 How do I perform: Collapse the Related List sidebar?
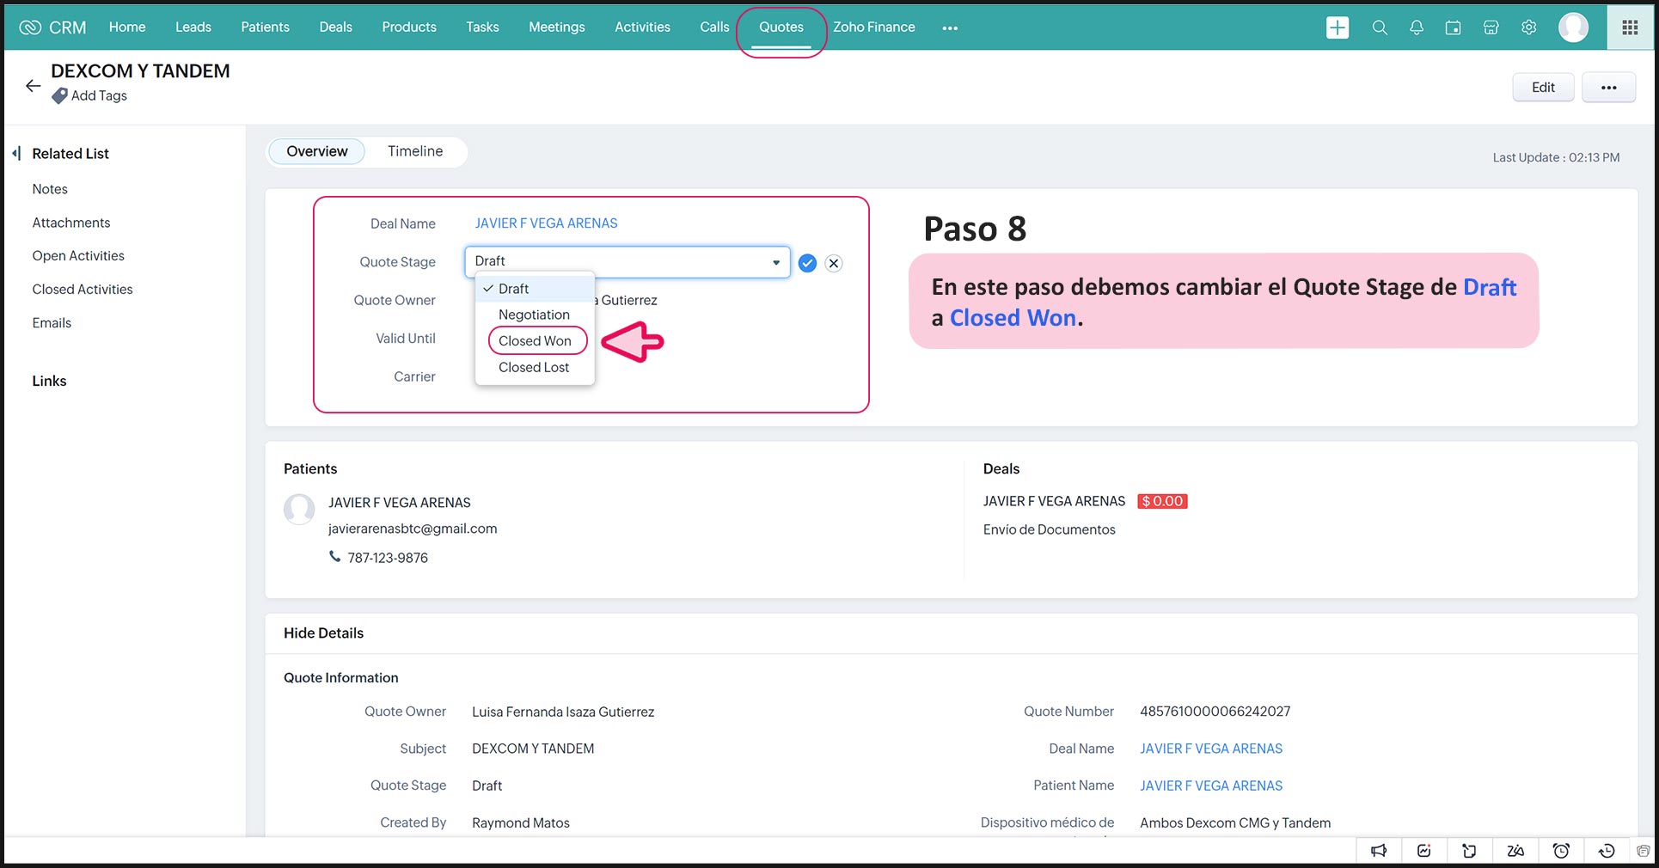(x=16, y=154)
